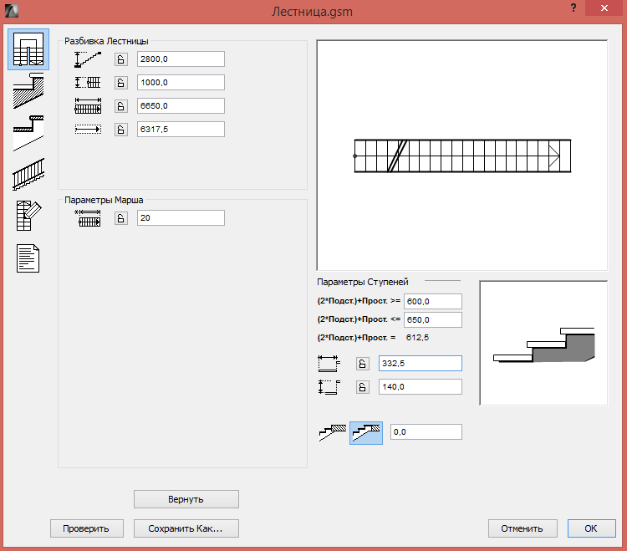This screenshot has width=627, height=551.
Task: Click the number of risers icon next to 20
Action: click(88, 218)
